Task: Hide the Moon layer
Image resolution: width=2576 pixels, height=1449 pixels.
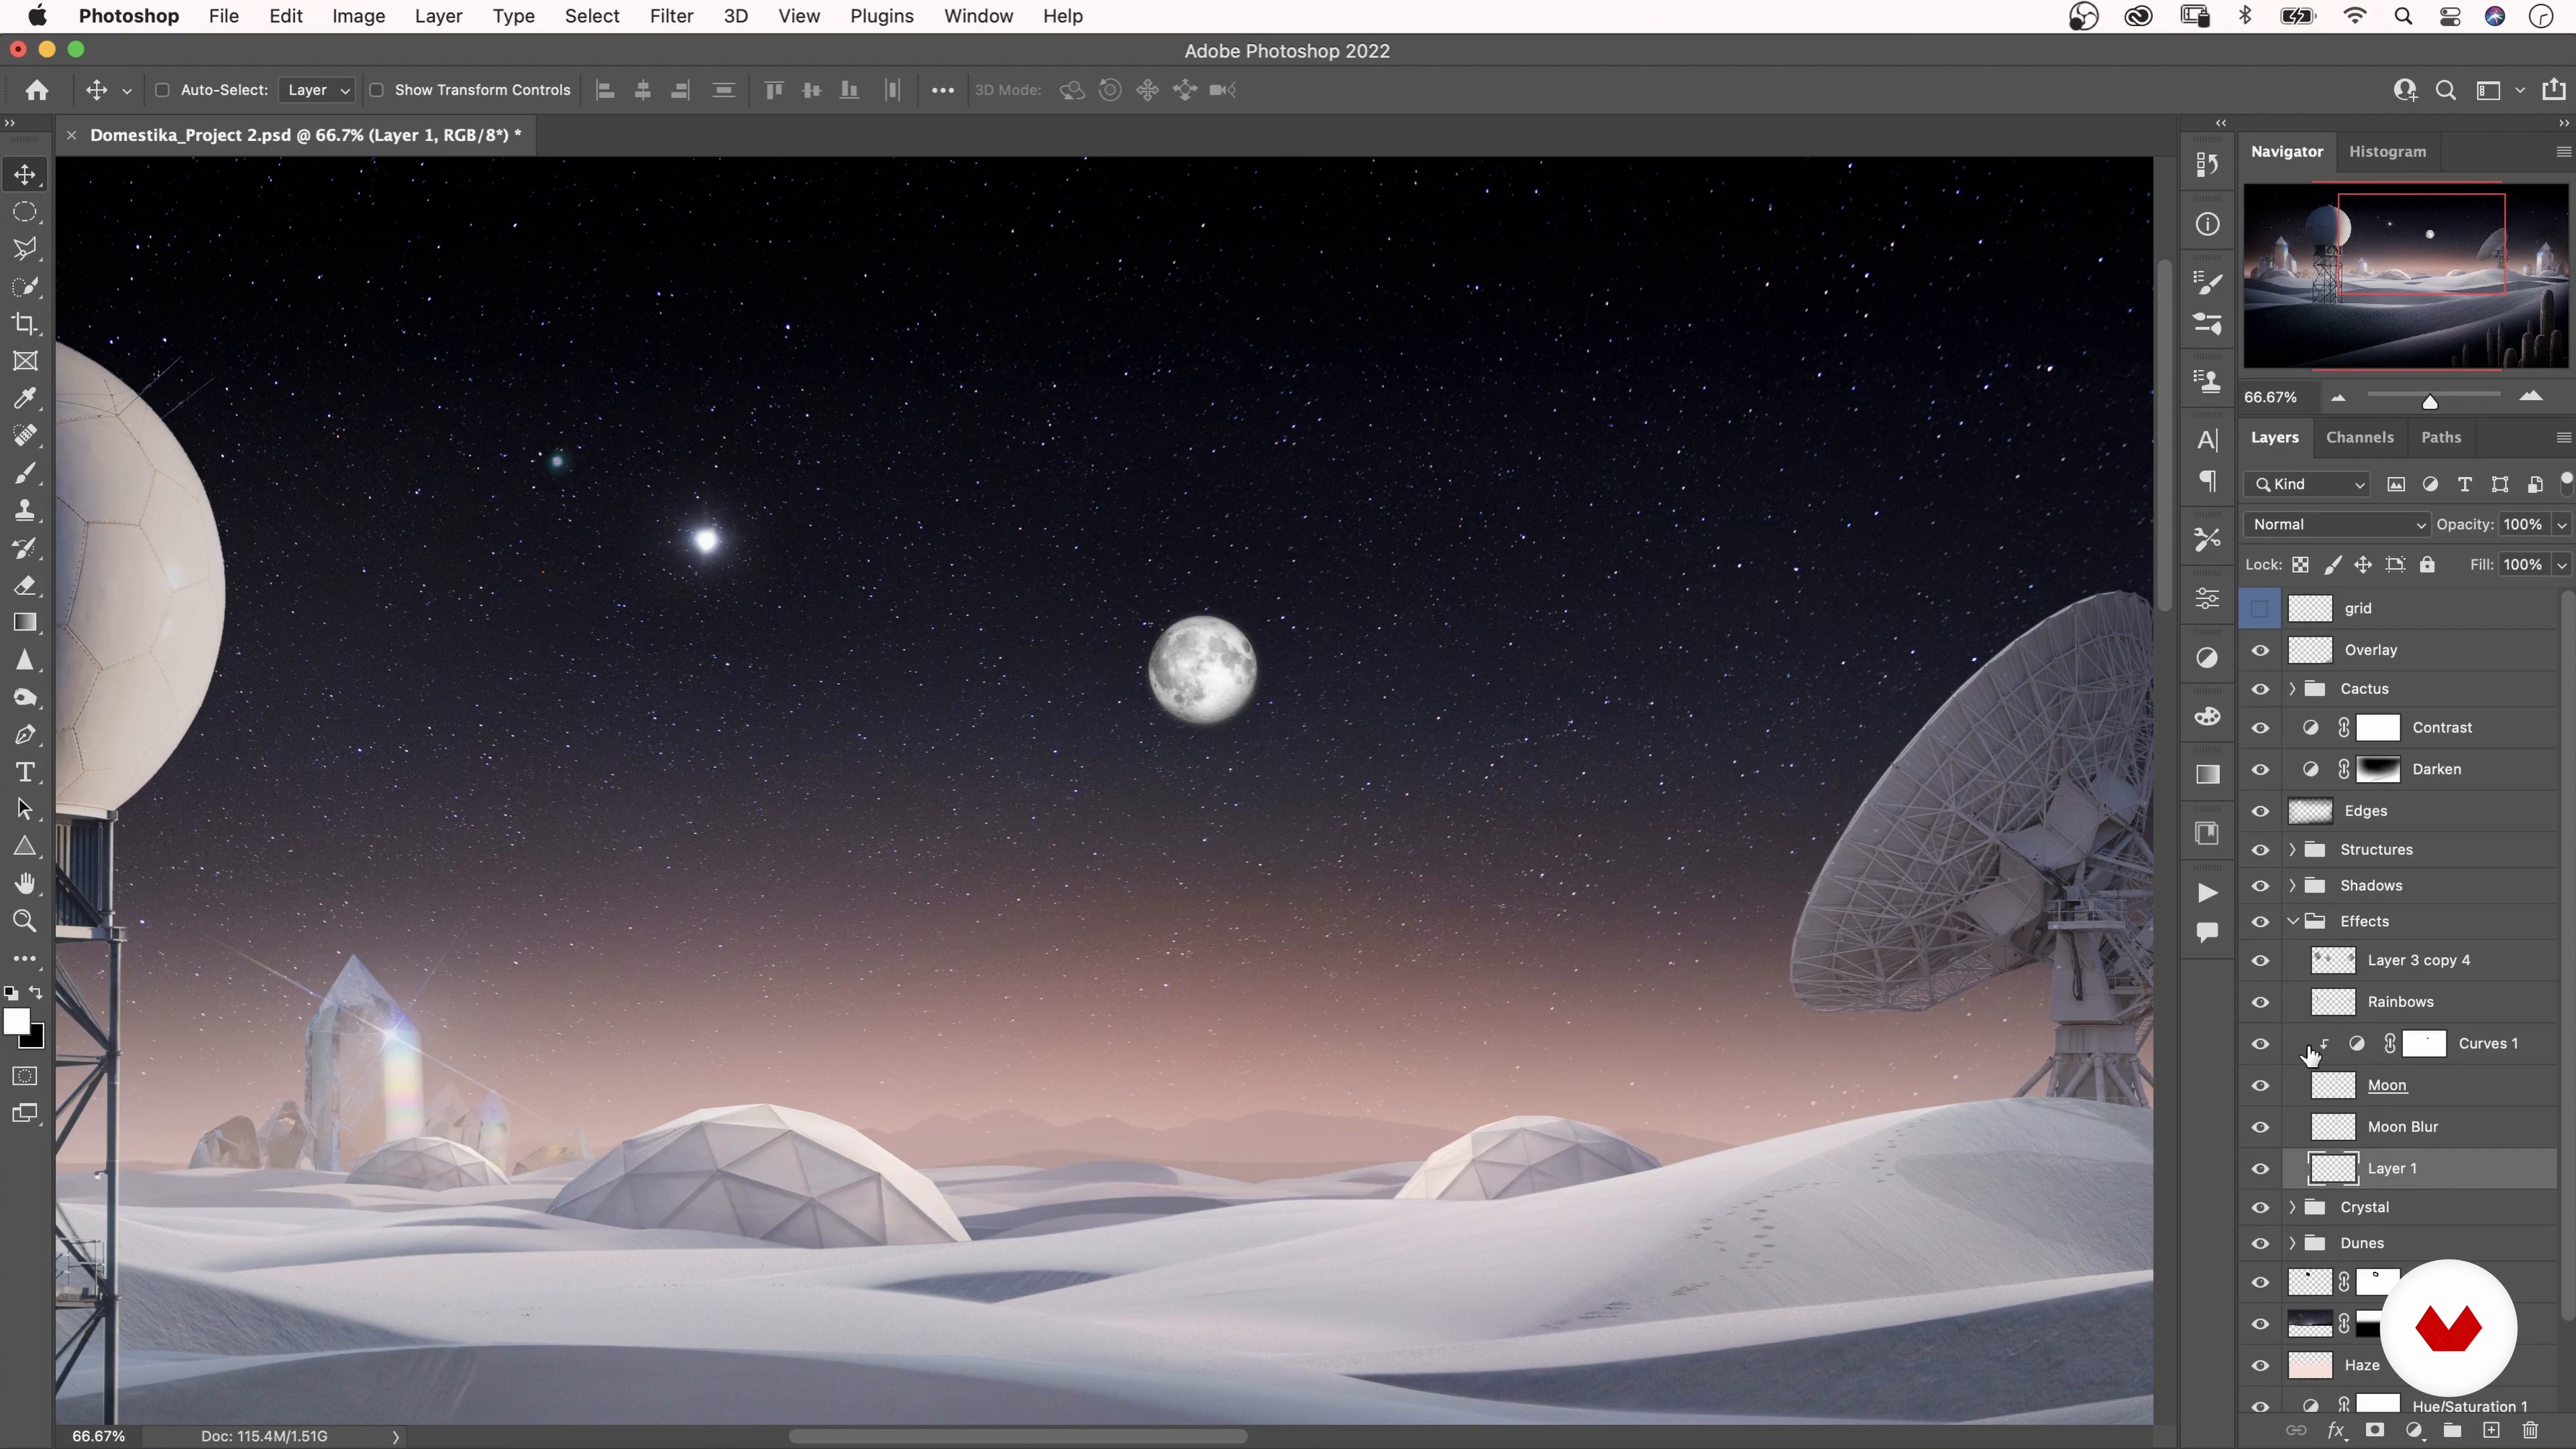Action: tap(2260, 1085)
